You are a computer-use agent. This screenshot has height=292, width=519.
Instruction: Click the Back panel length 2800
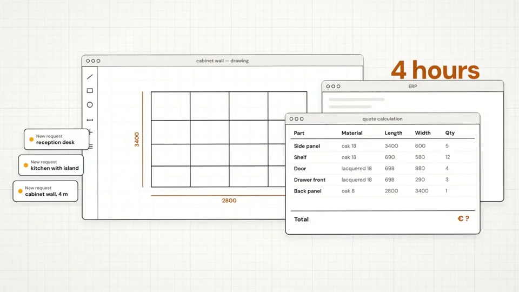click(x=391, y=191)
